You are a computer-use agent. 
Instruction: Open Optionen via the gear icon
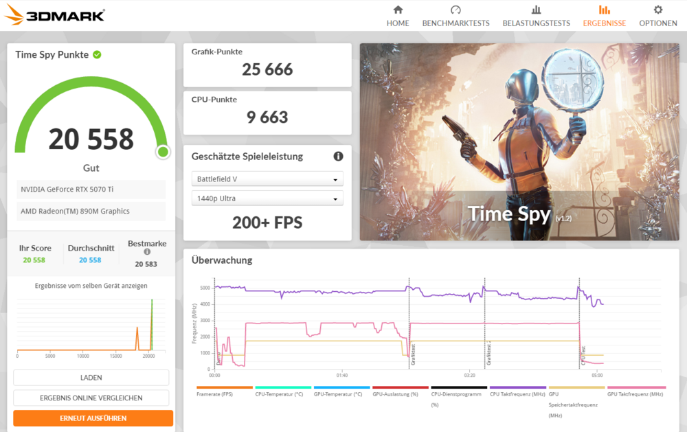pyautogui.click(x=657, y=10)
